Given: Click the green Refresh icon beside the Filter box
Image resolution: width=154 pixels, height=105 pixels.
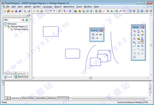Looking at the screenshot, I should 27,20.
